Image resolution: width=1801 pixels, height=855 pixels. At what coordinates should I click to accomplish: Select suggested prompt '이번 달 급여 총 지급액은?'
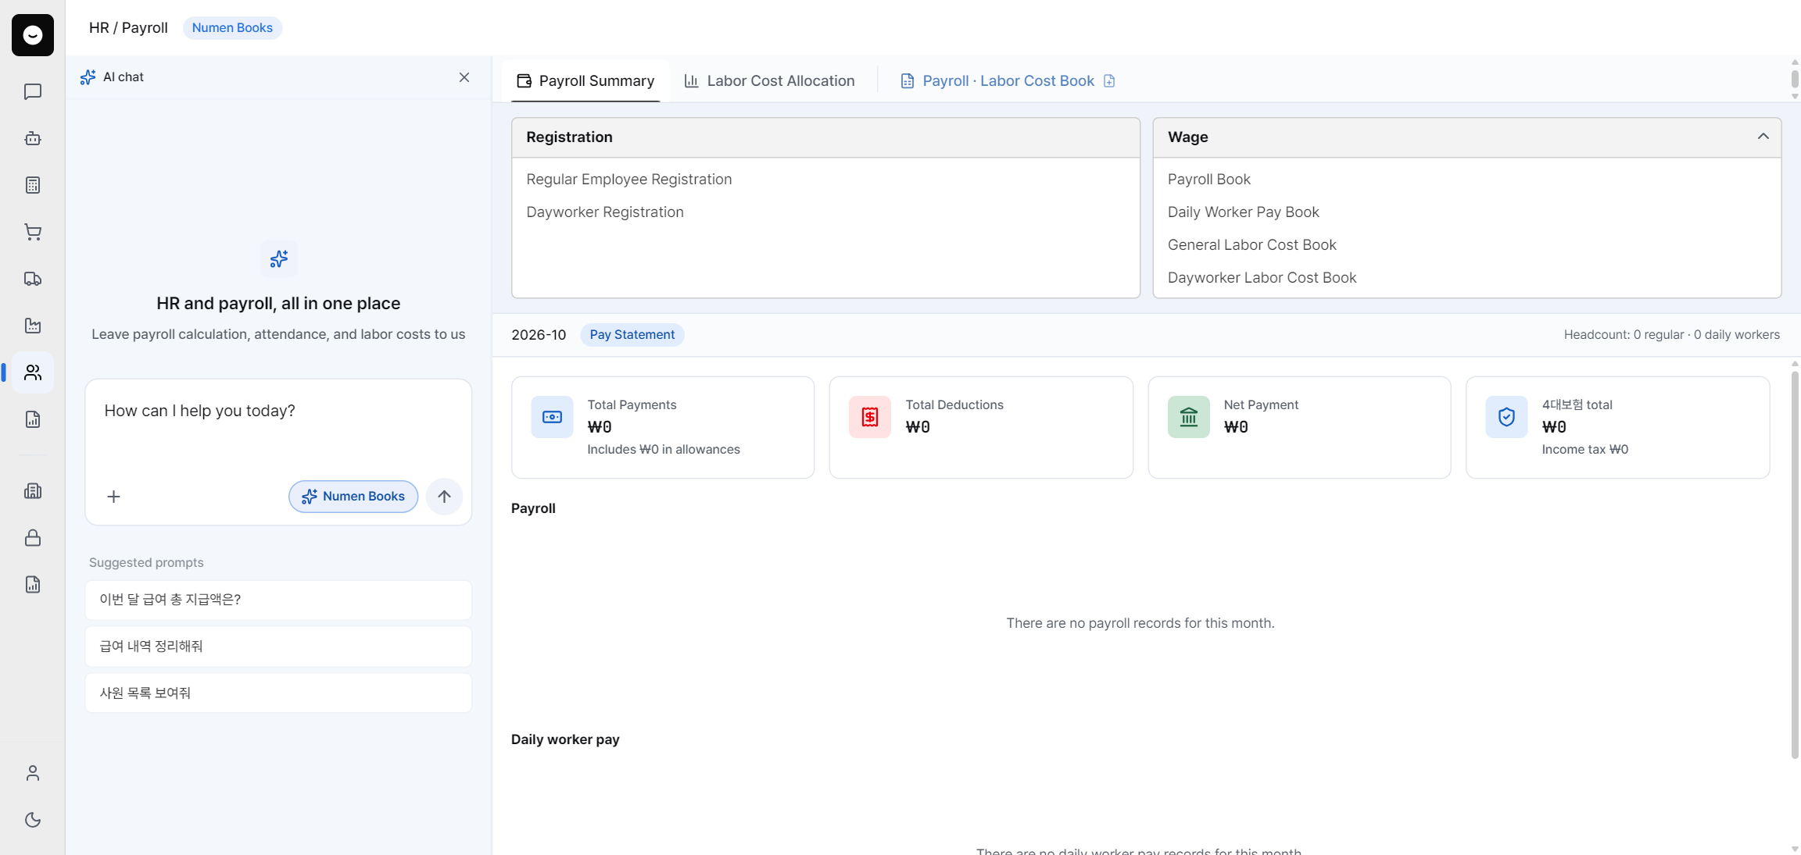278,600
